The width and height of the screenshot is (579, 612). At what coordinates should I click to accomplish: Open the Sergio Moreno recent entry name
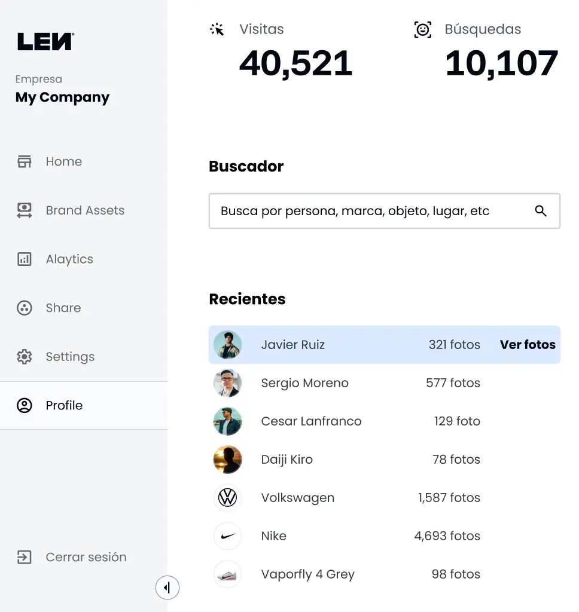point(304,383)
